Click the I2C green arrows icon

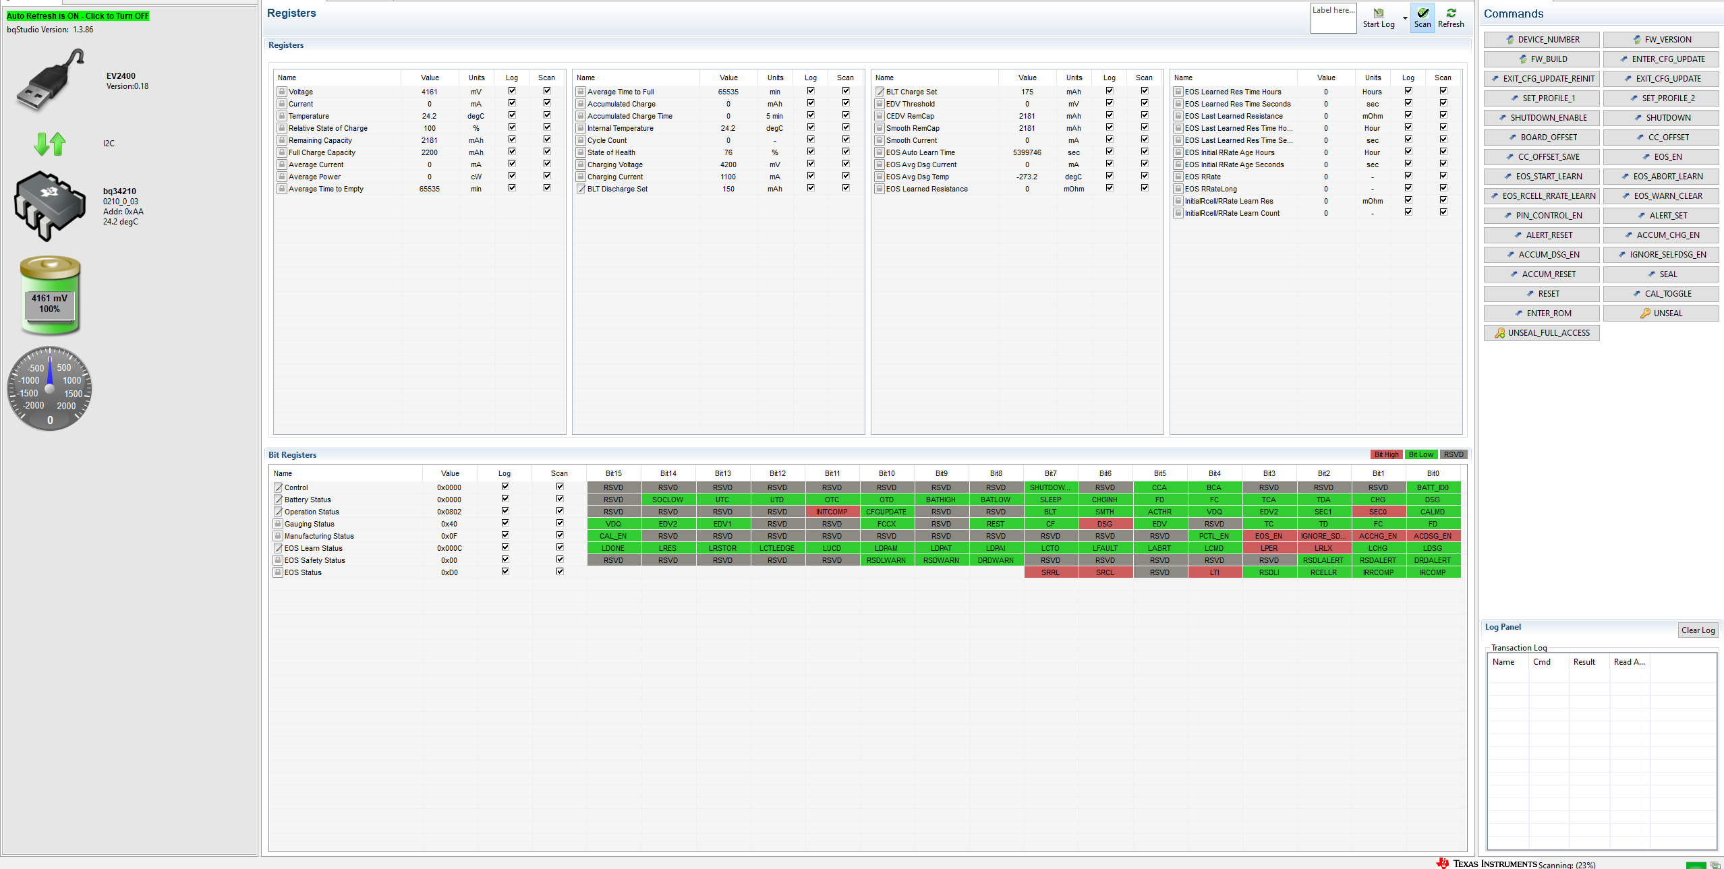50,144
